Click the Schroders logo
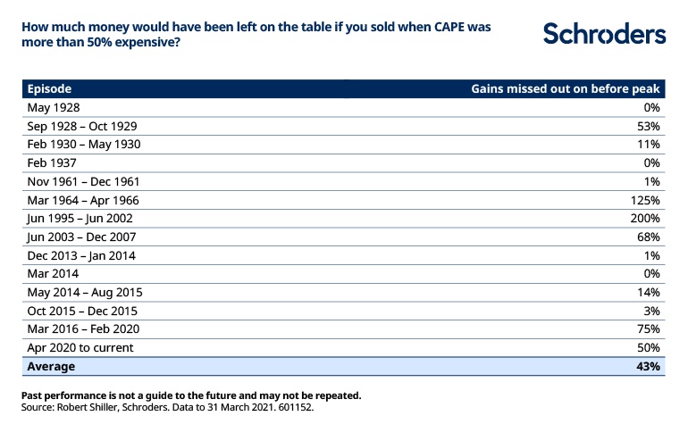 (605, 34)
